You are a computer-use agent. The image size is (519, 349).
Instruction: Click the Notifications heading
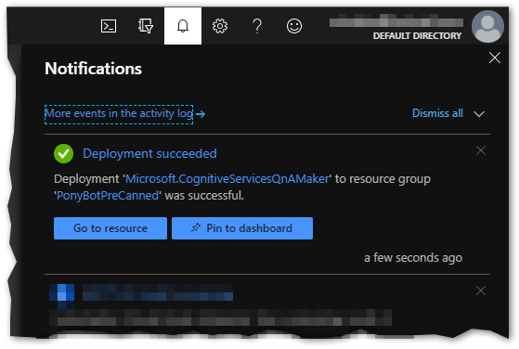click(x=94, y=69)
